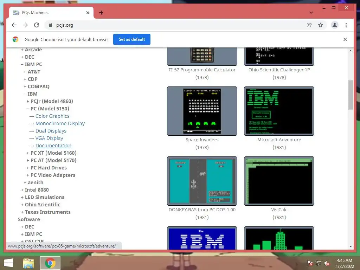Go back to the previous page
This screenshot has height=270, width=360.
(14, 25)
